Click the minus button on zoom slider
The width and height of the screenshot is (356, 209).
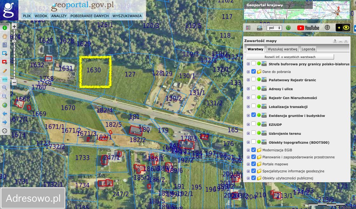[14, 82]
